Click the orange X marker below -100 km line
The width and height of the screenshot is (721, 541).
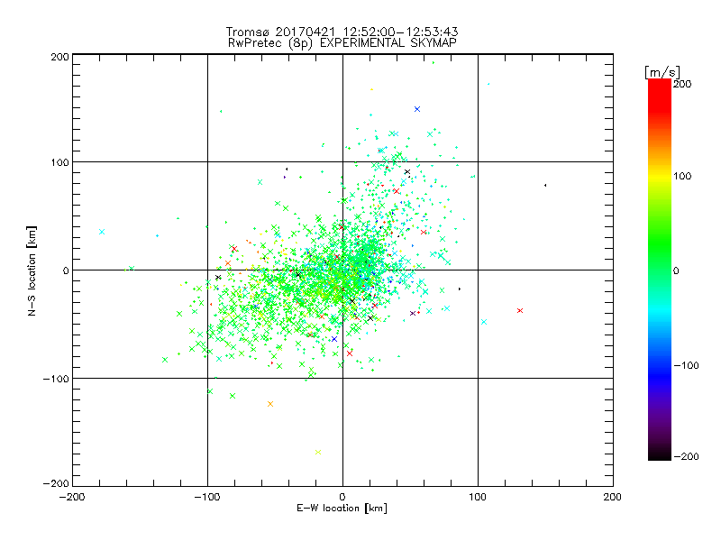click(270, 404)
